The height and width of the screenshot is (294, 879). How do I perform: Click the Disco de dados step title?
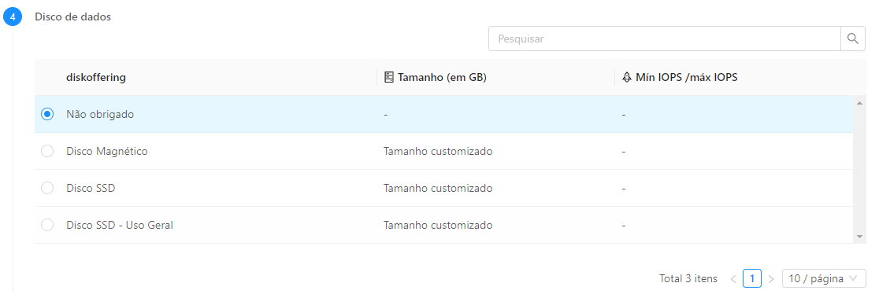[73, 17]
